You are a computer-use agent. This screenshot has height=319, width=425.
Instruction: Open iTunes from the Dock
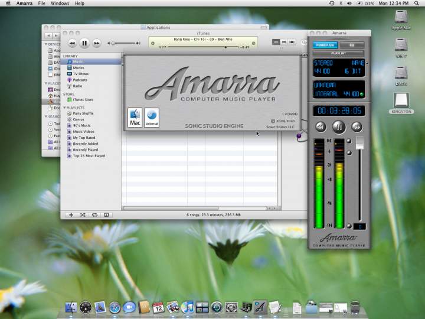[187, 308]
